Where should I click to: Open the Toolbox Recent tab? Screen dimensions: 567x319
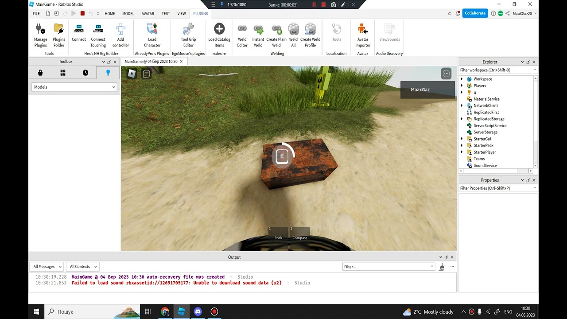click(85, 73)
